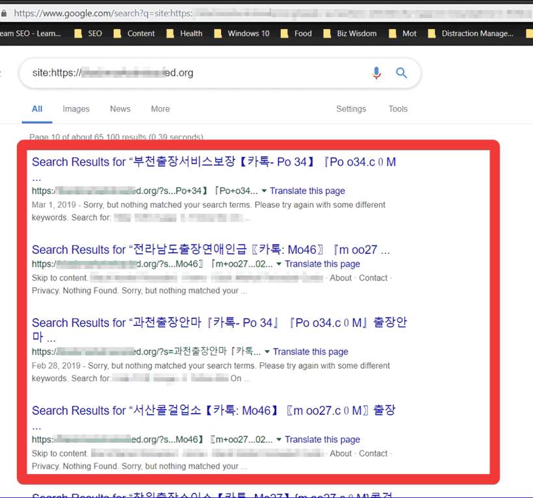
Task: Switch to the News search tab
Action: 120,109
